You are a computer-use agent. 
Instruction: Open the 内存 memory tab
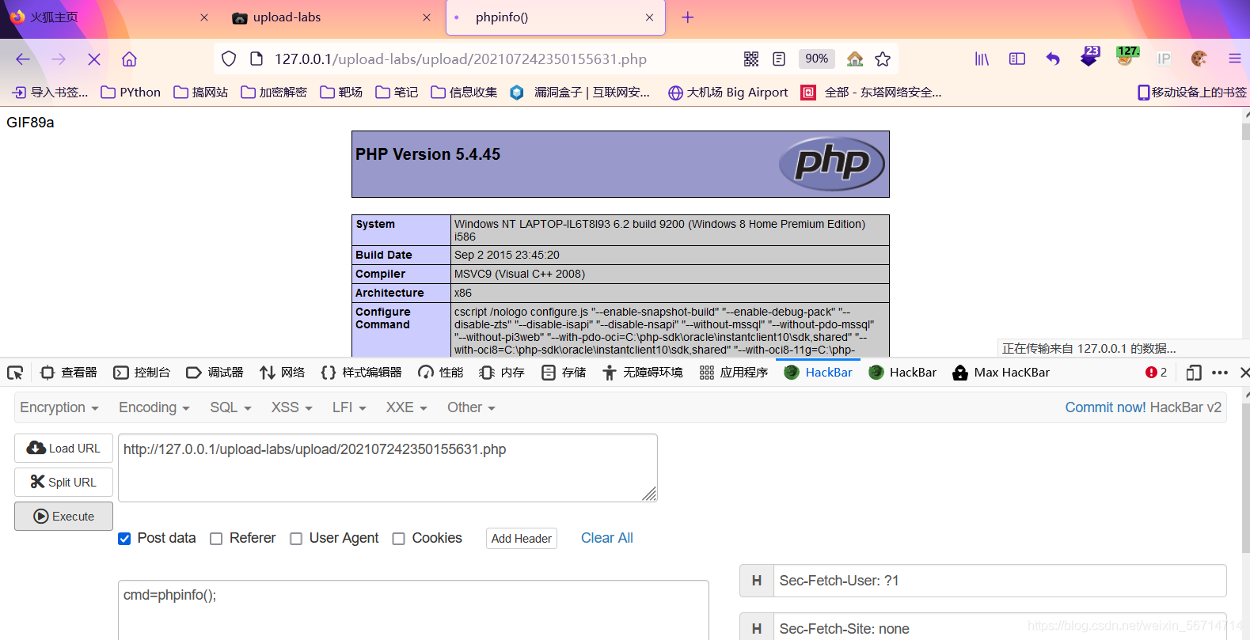502,373
